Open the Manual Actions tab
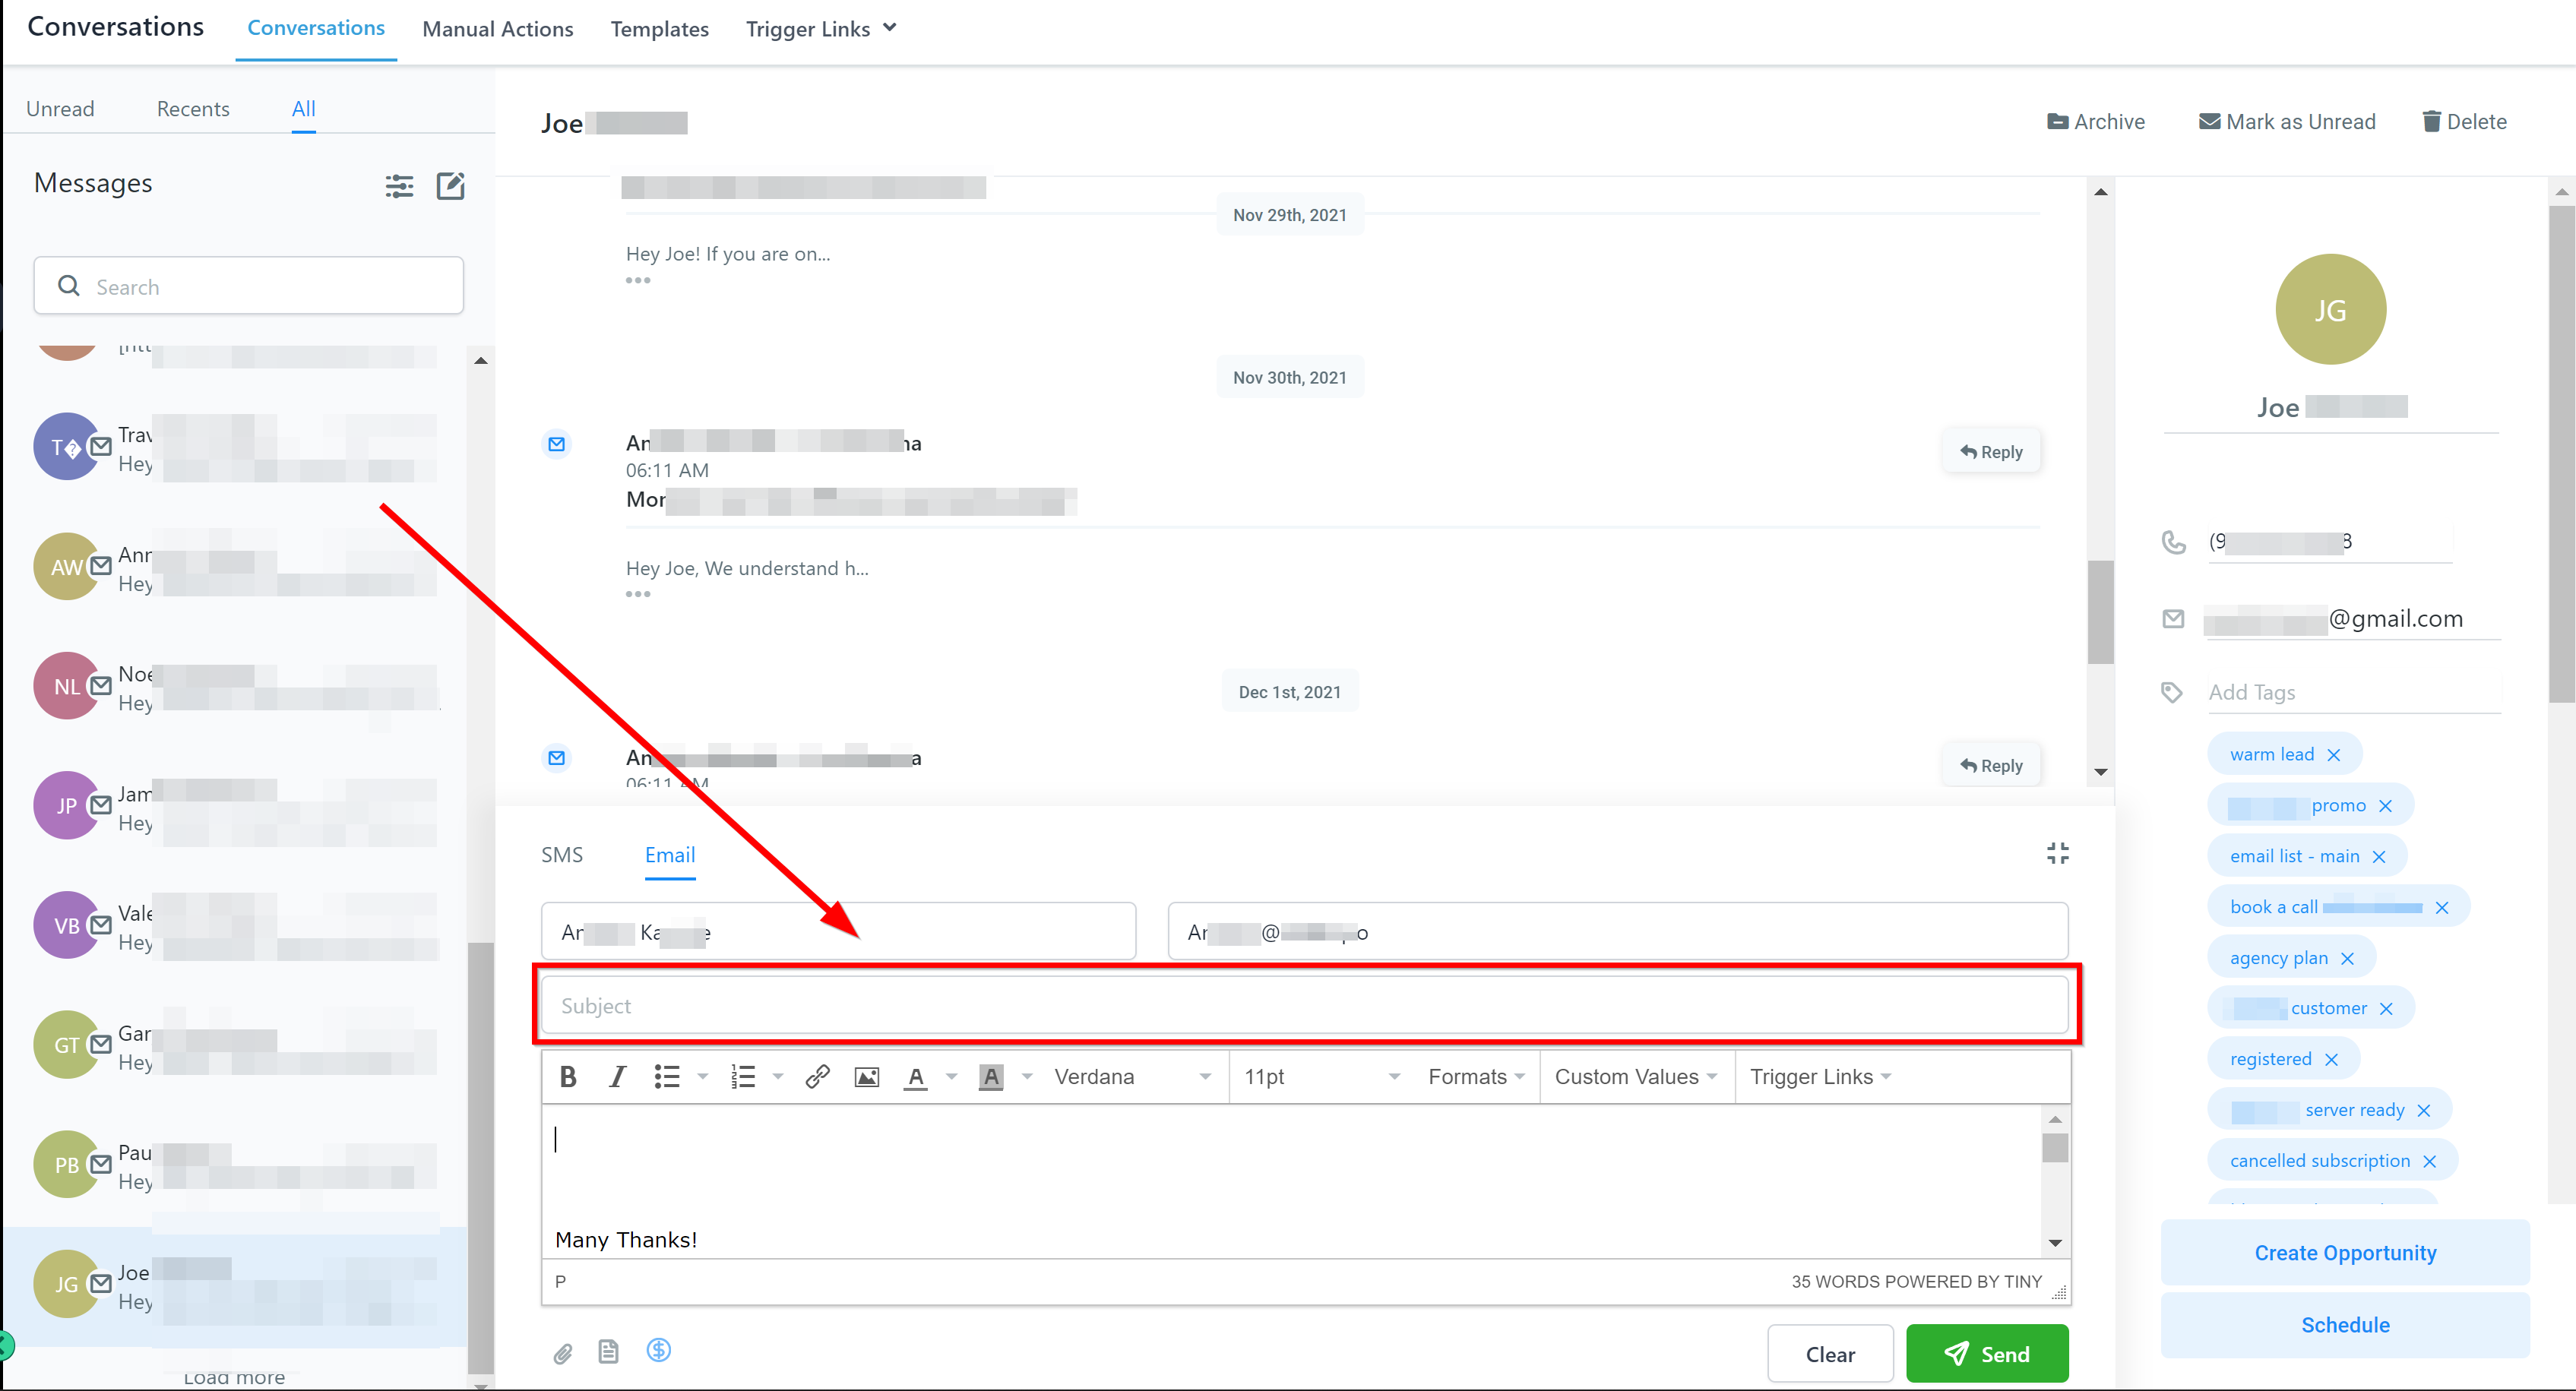The width and height of the screenshot is (2576, 1391). pyautogui.click(x=497, y=29)
